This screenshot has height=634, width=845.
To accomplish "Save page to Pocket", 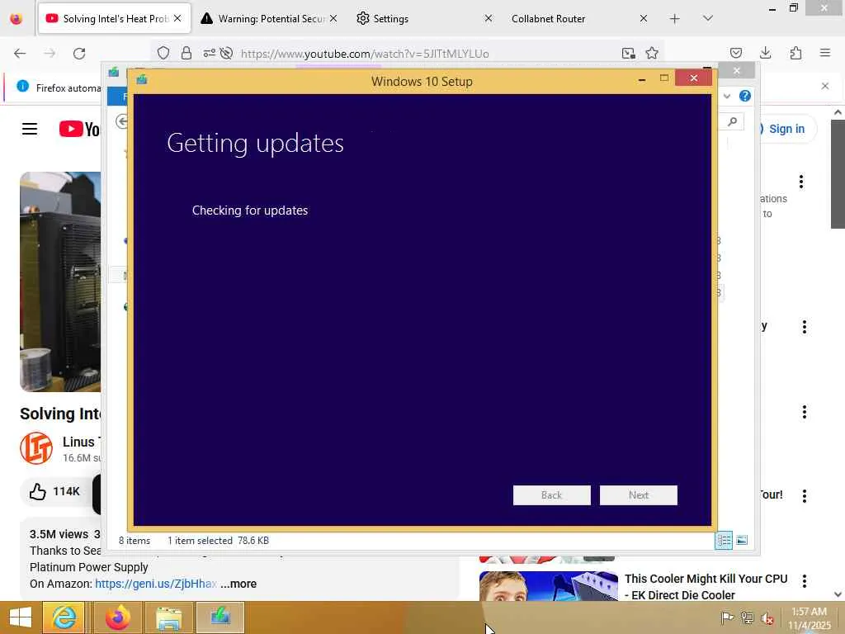I will point(735,53).
